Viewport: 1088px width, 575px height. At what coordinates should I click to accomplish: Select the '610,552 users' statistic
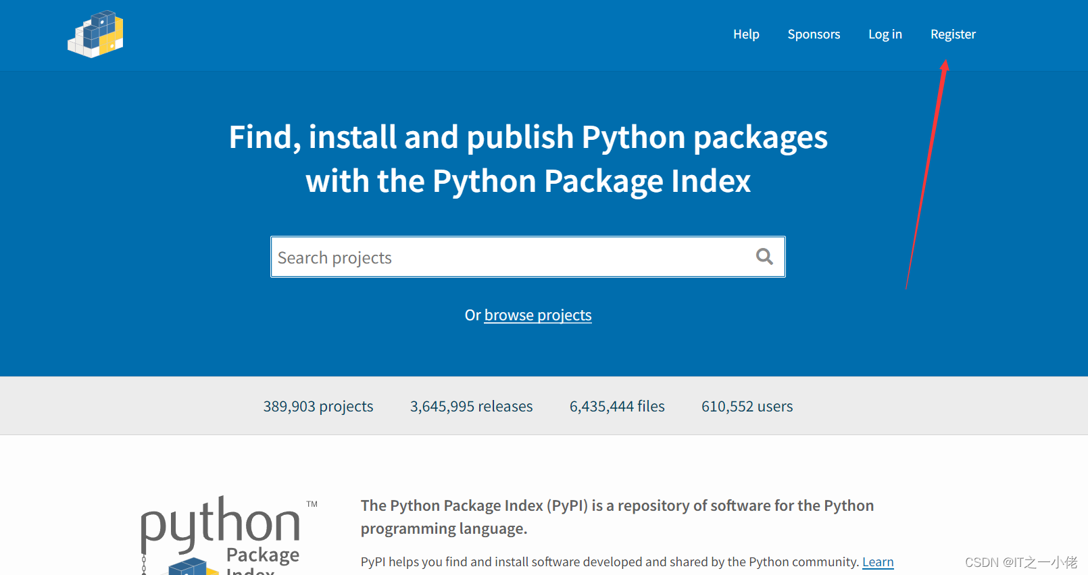tap(747, 406)
